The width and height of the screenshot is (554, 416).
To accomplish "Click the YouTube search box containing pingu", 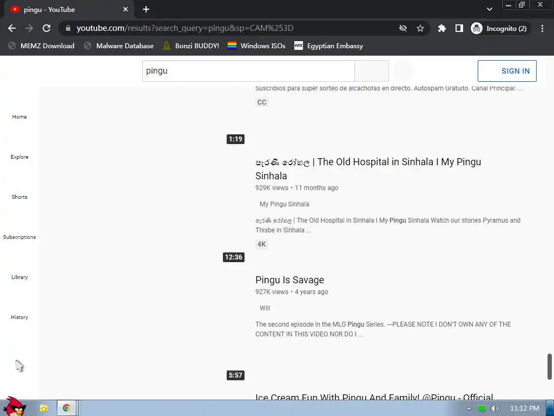I will [248, 71].
